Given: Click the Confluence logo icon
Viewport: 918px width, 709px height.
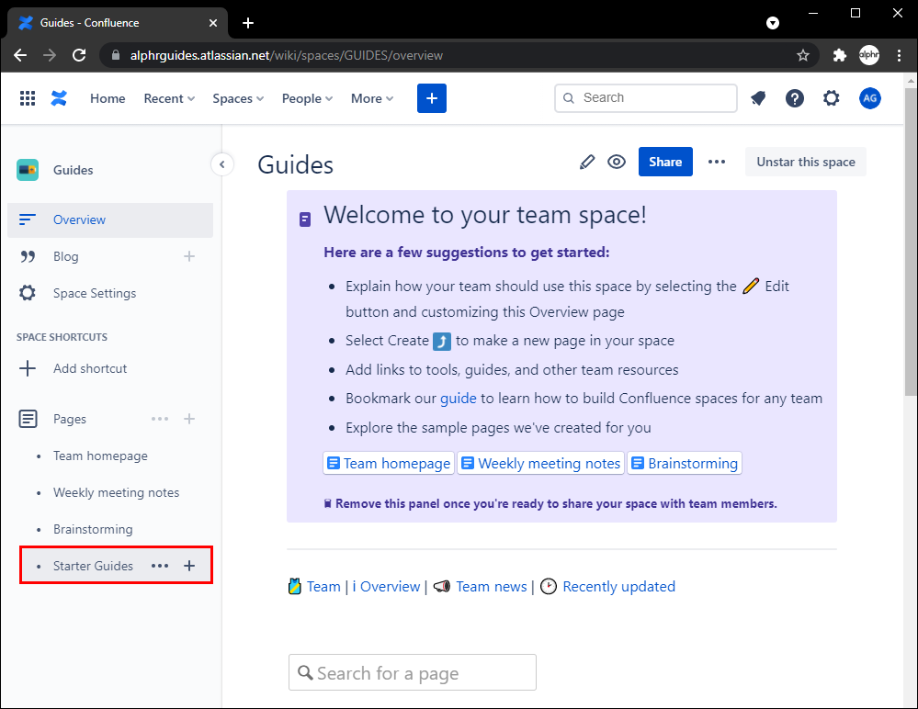Looking at the screenshot, I should 59,98.
